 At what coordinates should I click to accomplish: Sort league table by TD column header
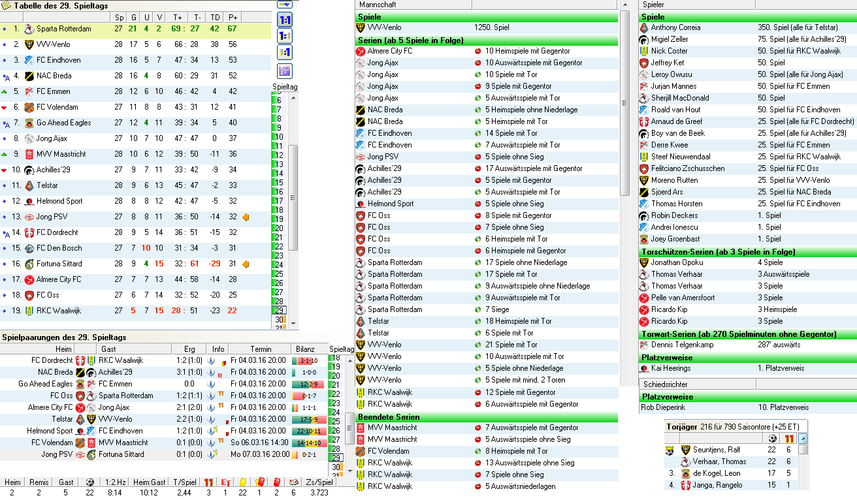[x=214, y=17]
